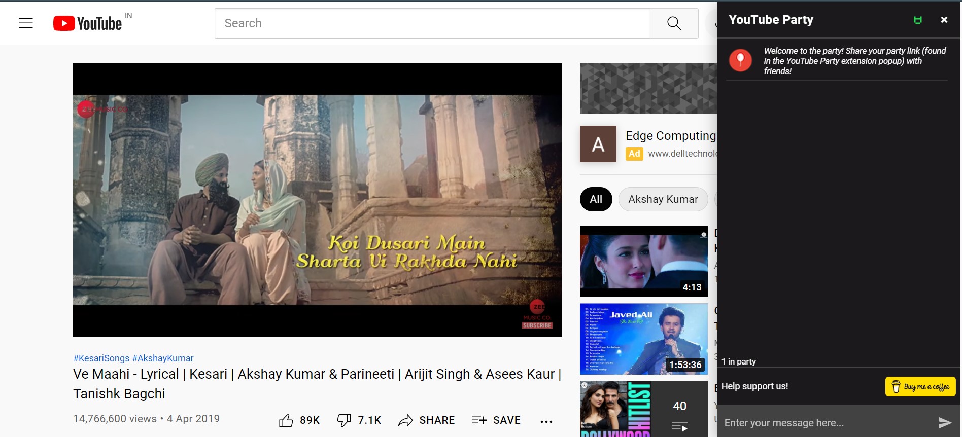
Task: Go to YouTube home via logo
Action: pyautogui.click(x=88, y=23)
